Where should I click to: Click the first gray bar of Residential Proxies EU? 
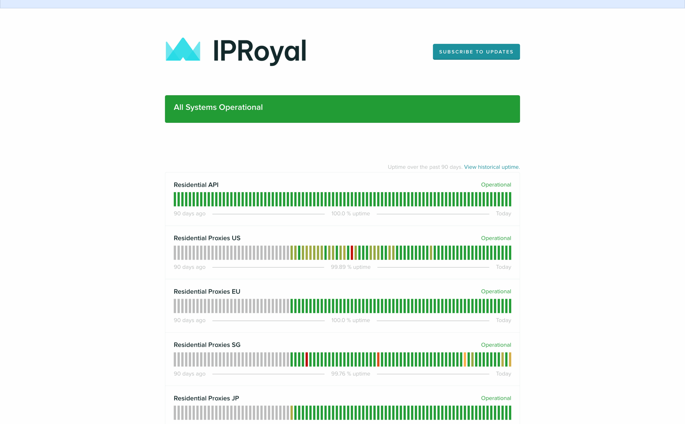pyautogui.click(x=175, y=306)
